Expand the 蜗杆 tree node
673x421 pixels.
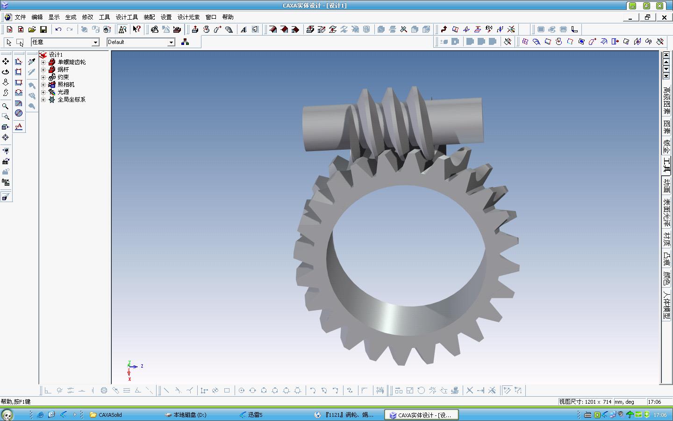point(43,70)
